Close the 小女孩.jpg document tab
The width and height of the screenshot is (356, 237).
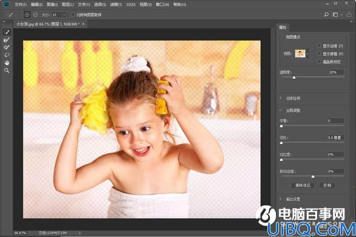point(83,24)
